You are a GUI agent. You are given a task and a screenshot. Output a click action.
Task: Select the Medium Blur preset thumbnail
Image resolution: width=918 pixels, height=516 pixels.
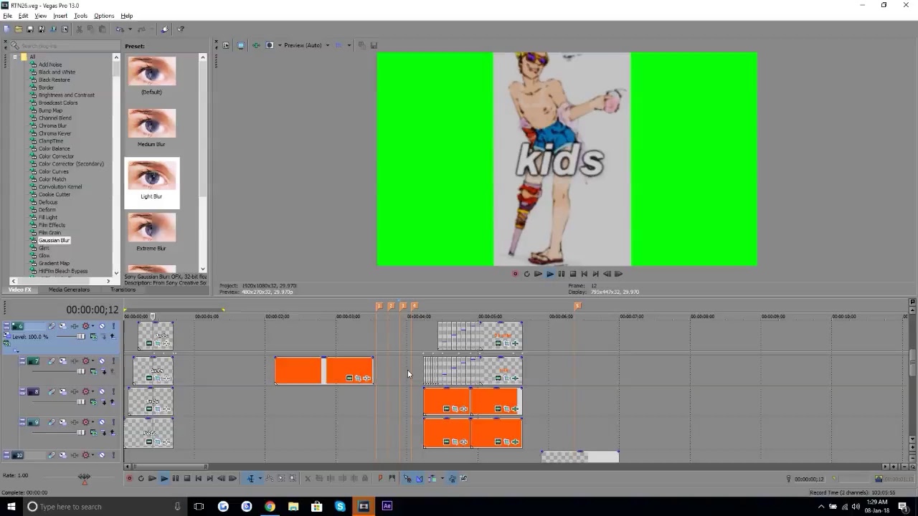tap(151, 123)
